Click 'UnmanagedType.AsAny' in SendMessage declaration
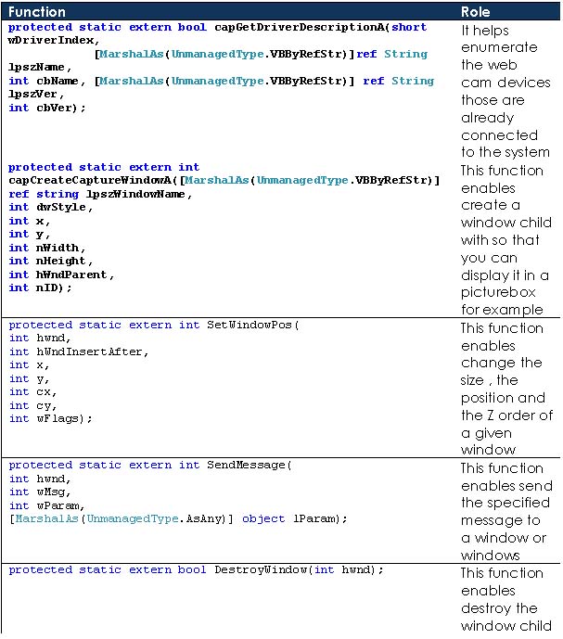 pyautogui.click(x=156, y=518)
